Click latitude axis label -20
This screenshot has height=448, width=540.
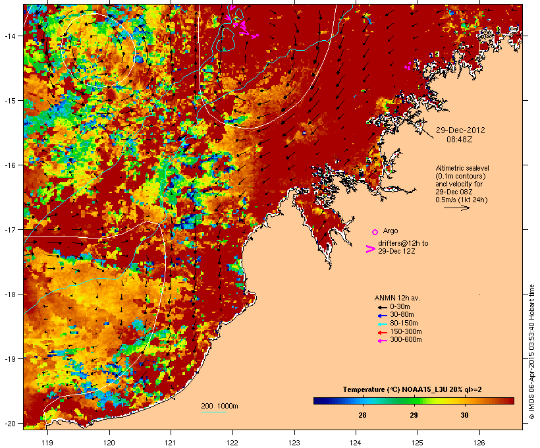click(x=9, y=423)
